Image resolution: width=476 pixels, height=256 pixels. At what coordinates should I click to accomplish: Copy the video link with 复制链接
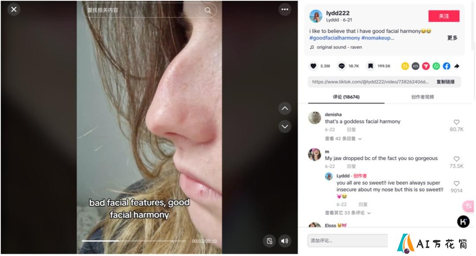(x=445, y=82)
